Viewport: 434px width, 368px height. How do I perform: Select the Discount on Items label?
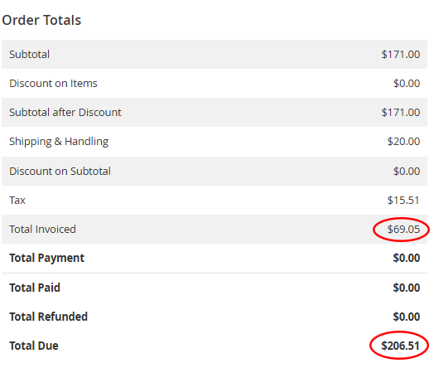(x=53, y=84)
